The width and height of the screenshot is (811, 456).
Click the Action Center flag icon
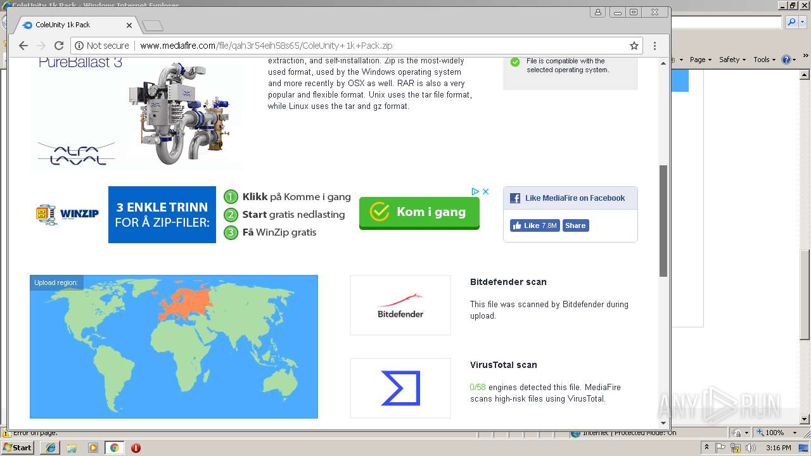721,448
